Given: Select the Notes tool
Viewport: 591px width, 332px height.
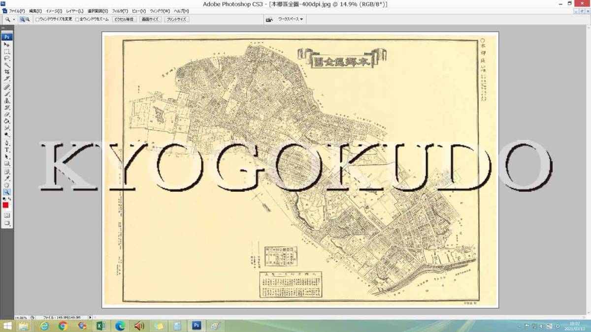Looking at the screenshot, I should pyautogui.click(x=7, y=171).
